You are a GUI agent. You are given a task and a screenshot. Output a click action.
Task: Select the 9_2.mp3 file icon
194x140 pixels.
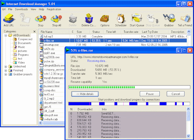click(41, 98)
